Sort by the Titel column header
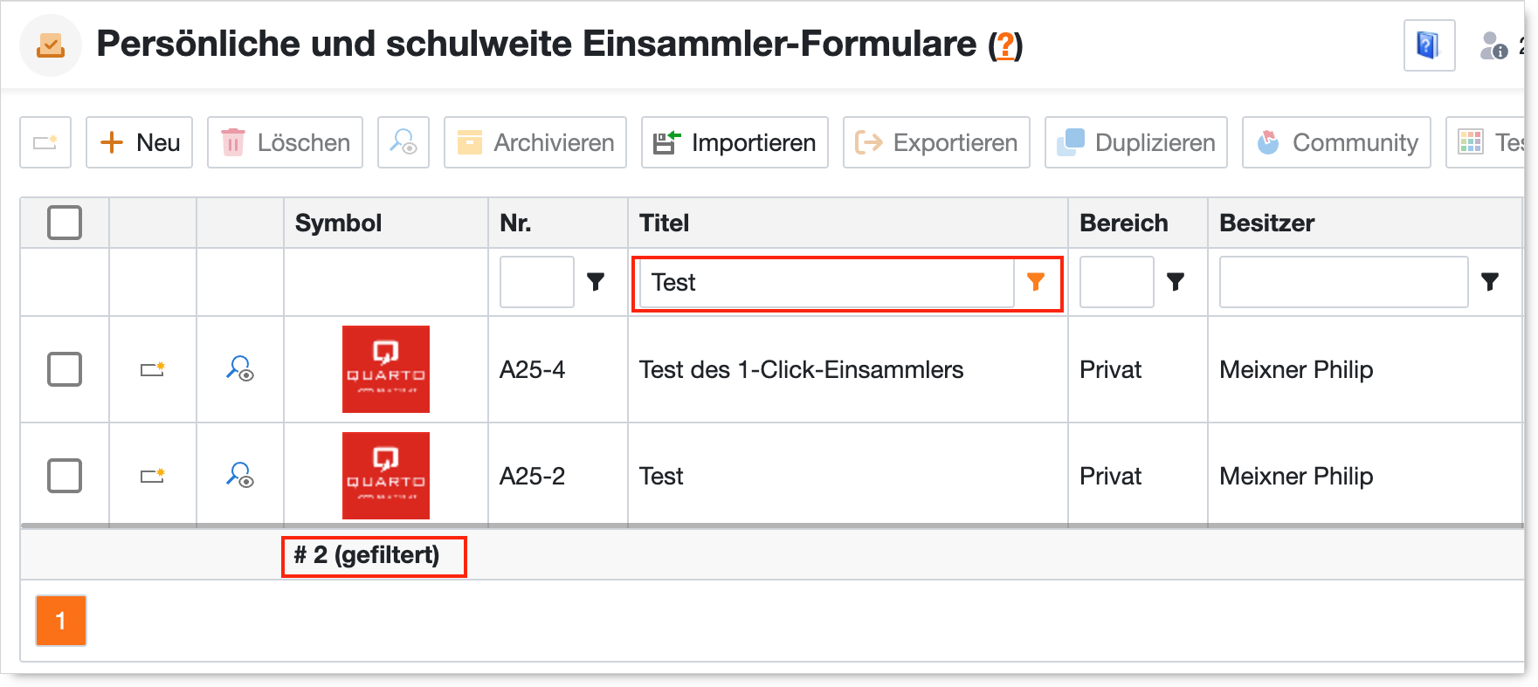 coord(665,223)
